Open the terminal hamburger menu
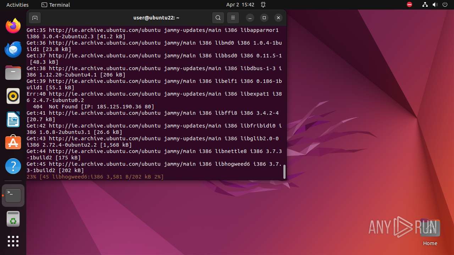 pos(233,18)
